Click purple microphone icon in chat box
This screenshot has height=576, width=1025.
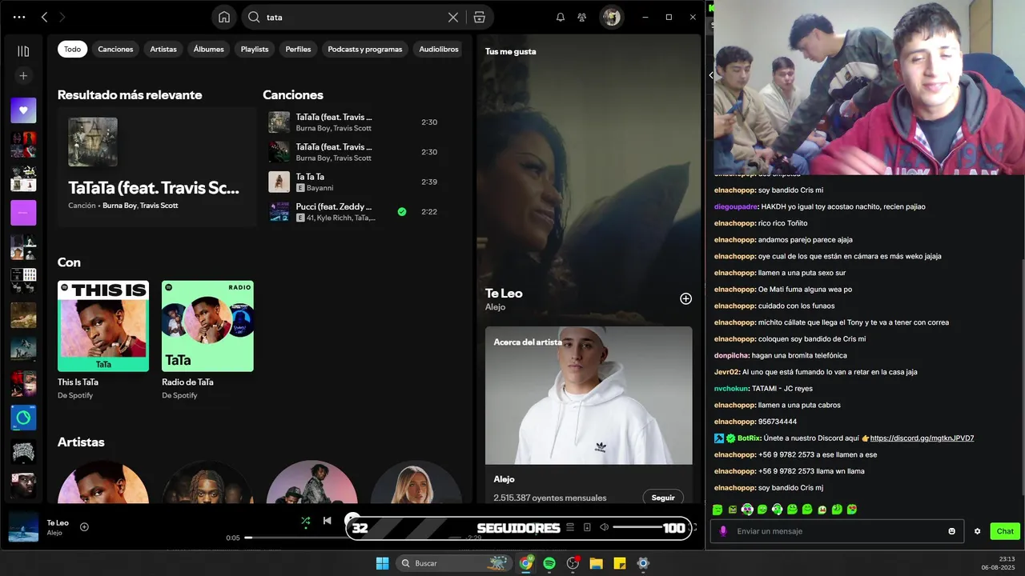(723, 531)
